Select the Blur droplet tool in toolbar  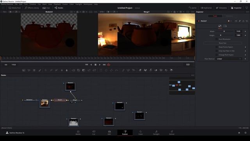67,70
